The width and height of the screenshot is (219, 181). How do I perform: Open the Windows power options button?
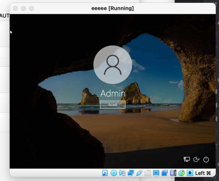point(206,159)
